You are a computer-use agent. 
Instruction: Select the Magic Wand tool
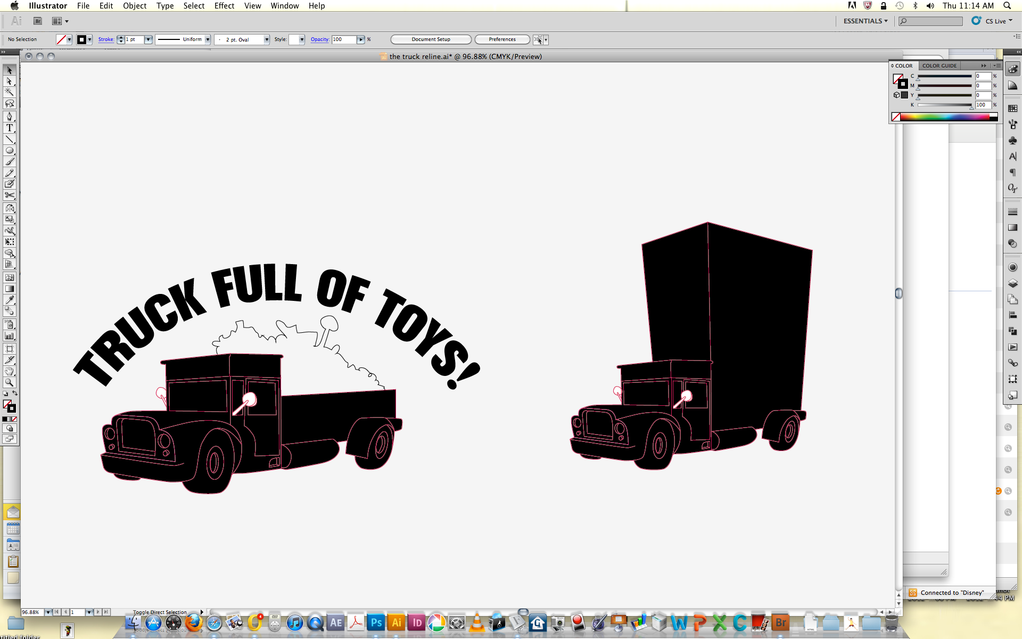point(10,93)
